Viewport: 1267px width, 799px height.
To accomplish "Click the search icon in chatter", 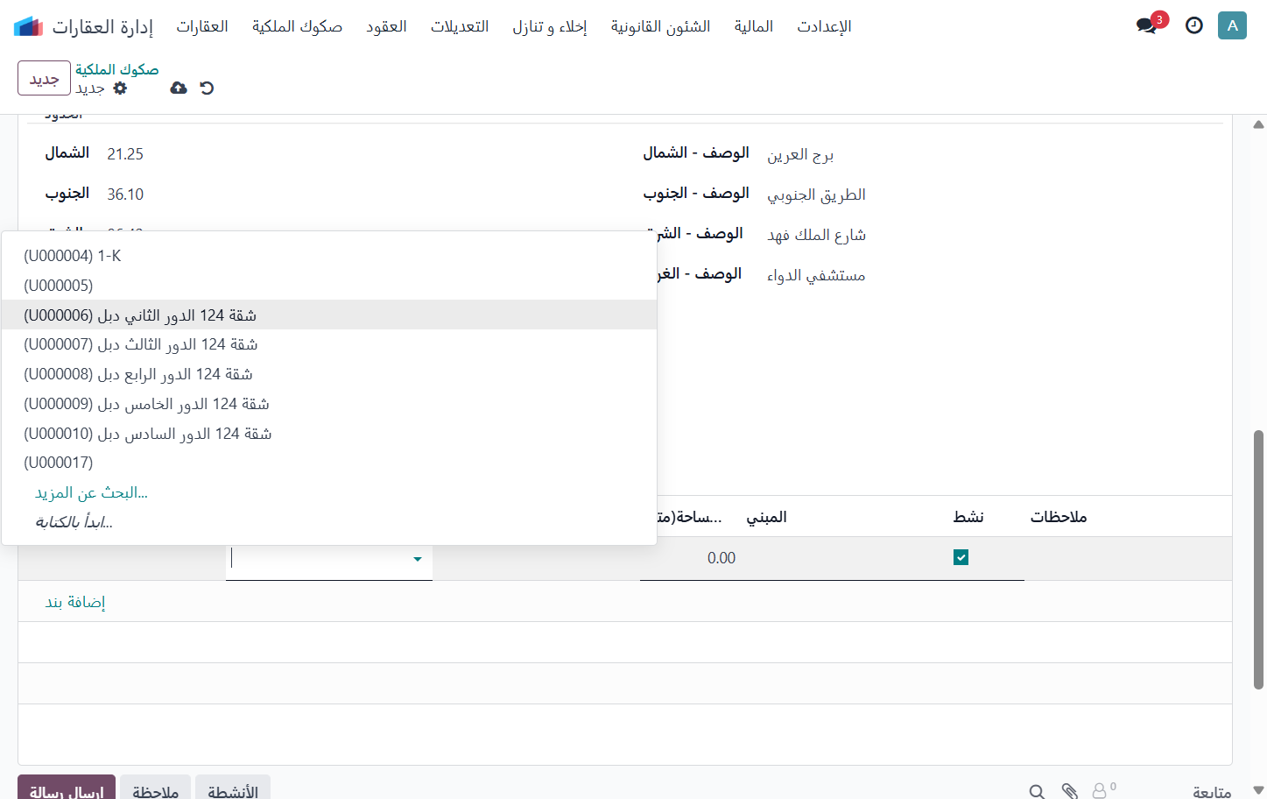I will coord(1037,791).
